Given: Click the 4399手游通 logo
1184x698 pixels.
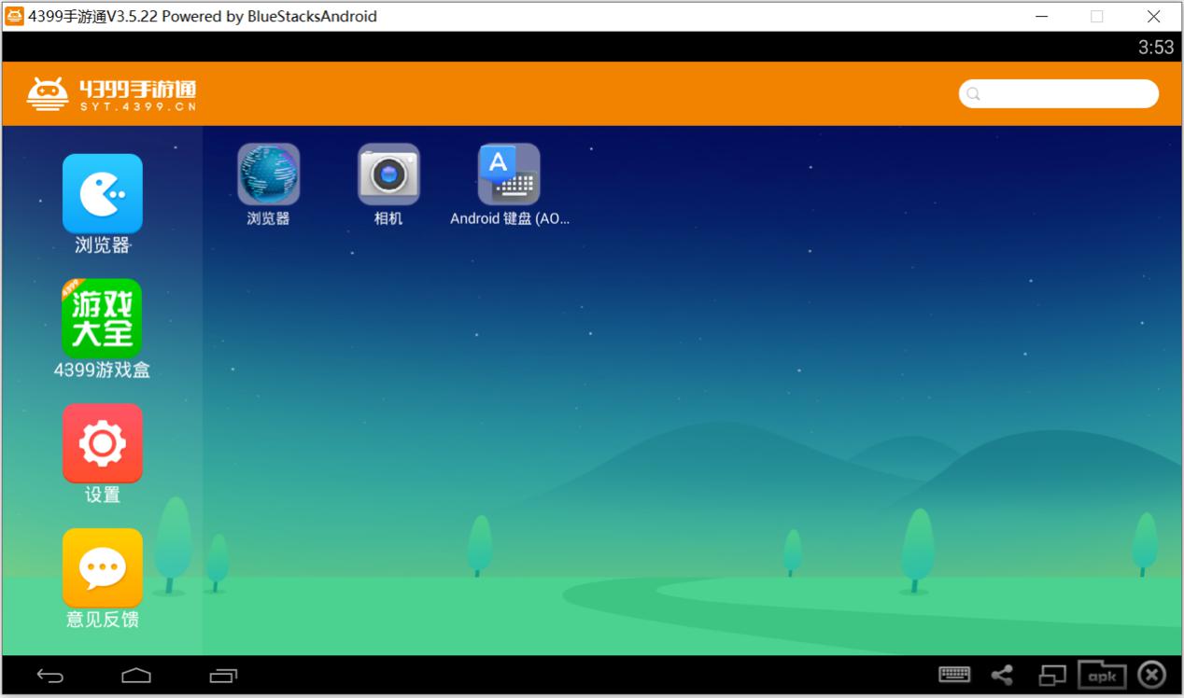Looking at the screenshot, I should 112,94.
